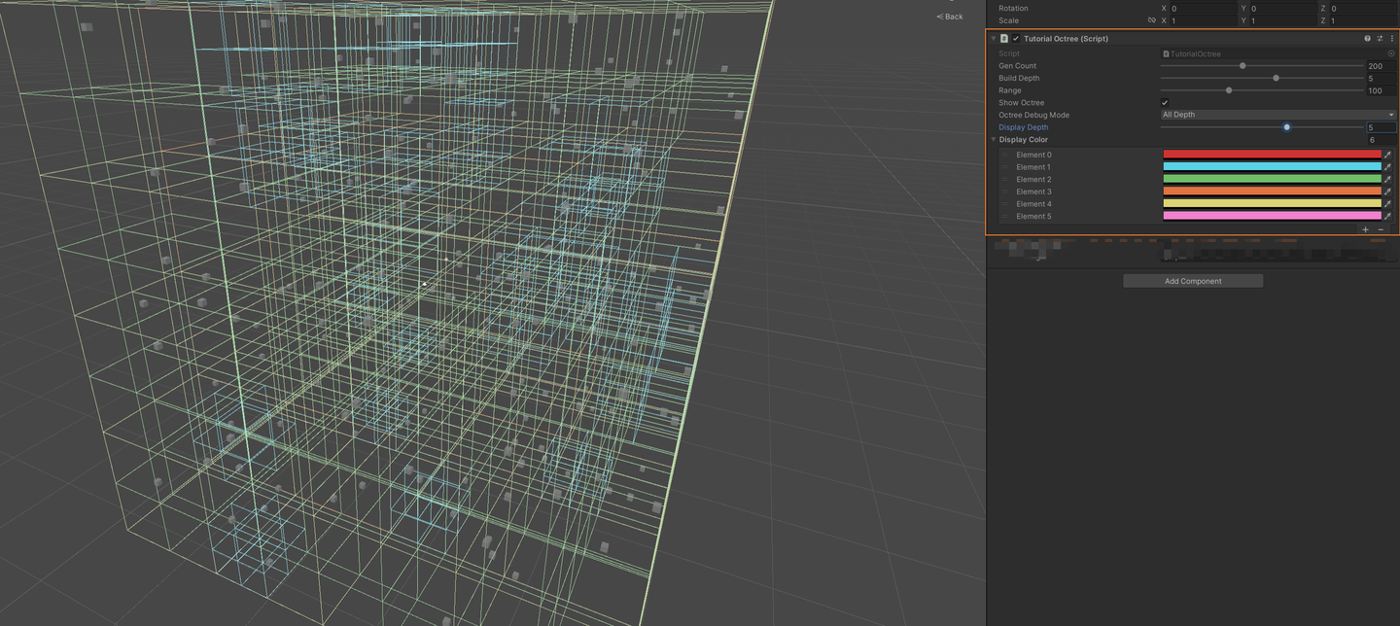Viewport: 1400px width, 626px height.
Task: Click the plus icon under the Display Color list
Action: (1365, 229)
